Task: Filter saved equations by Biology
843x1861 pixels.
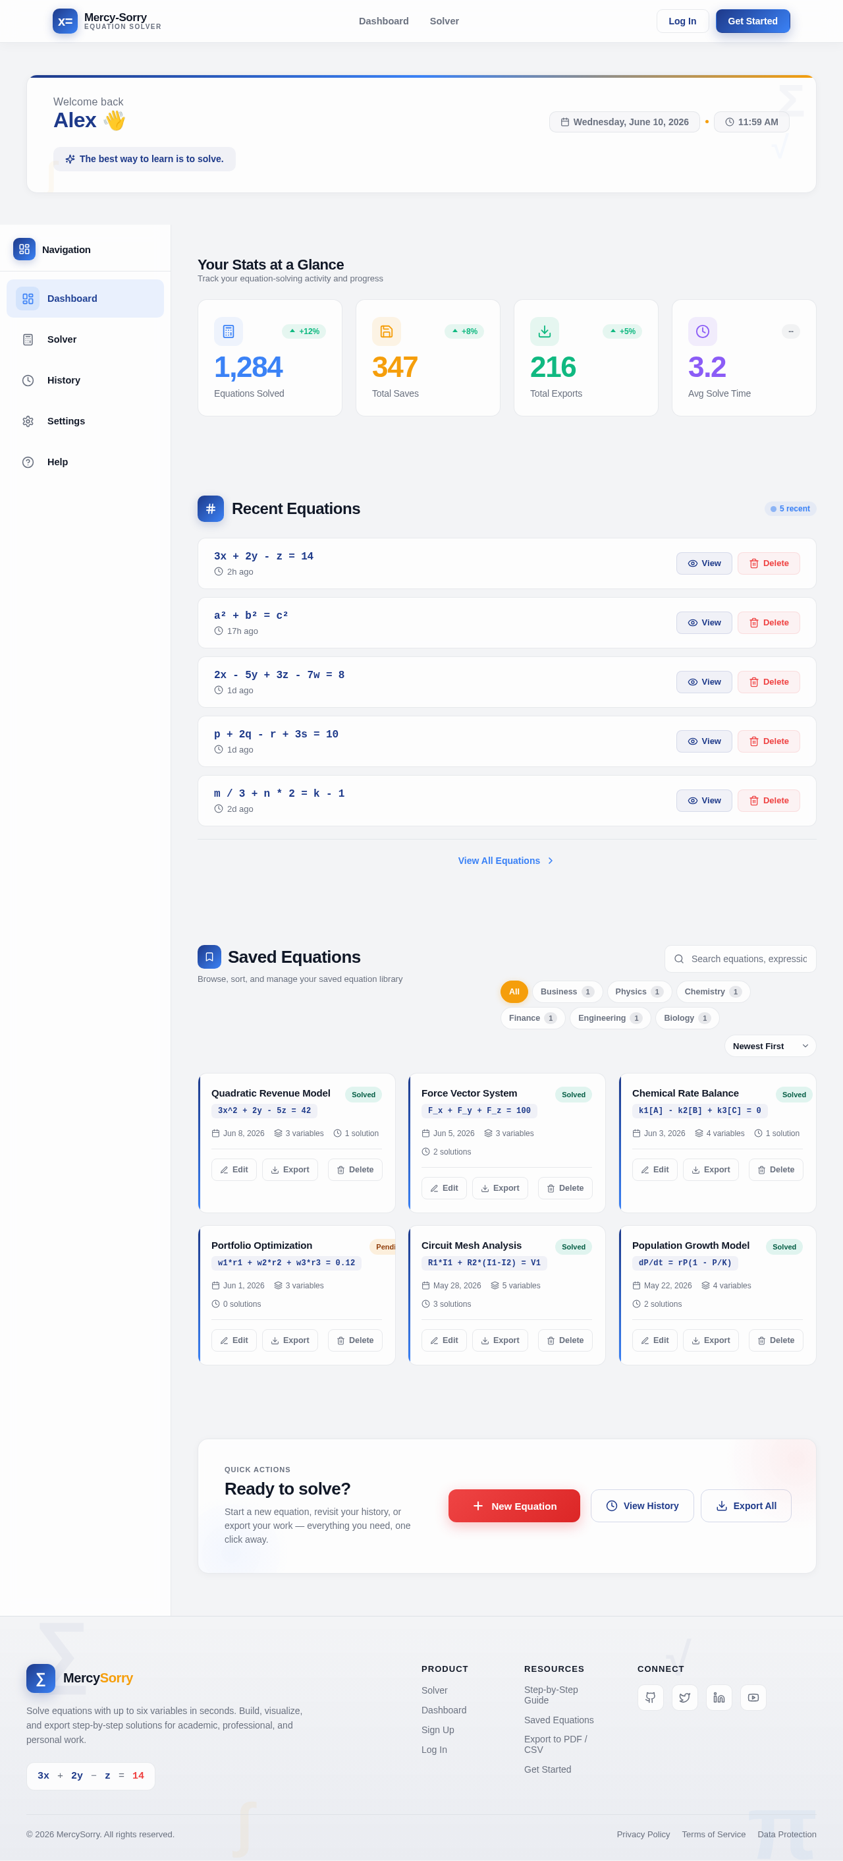Action: pos(687,1018)
